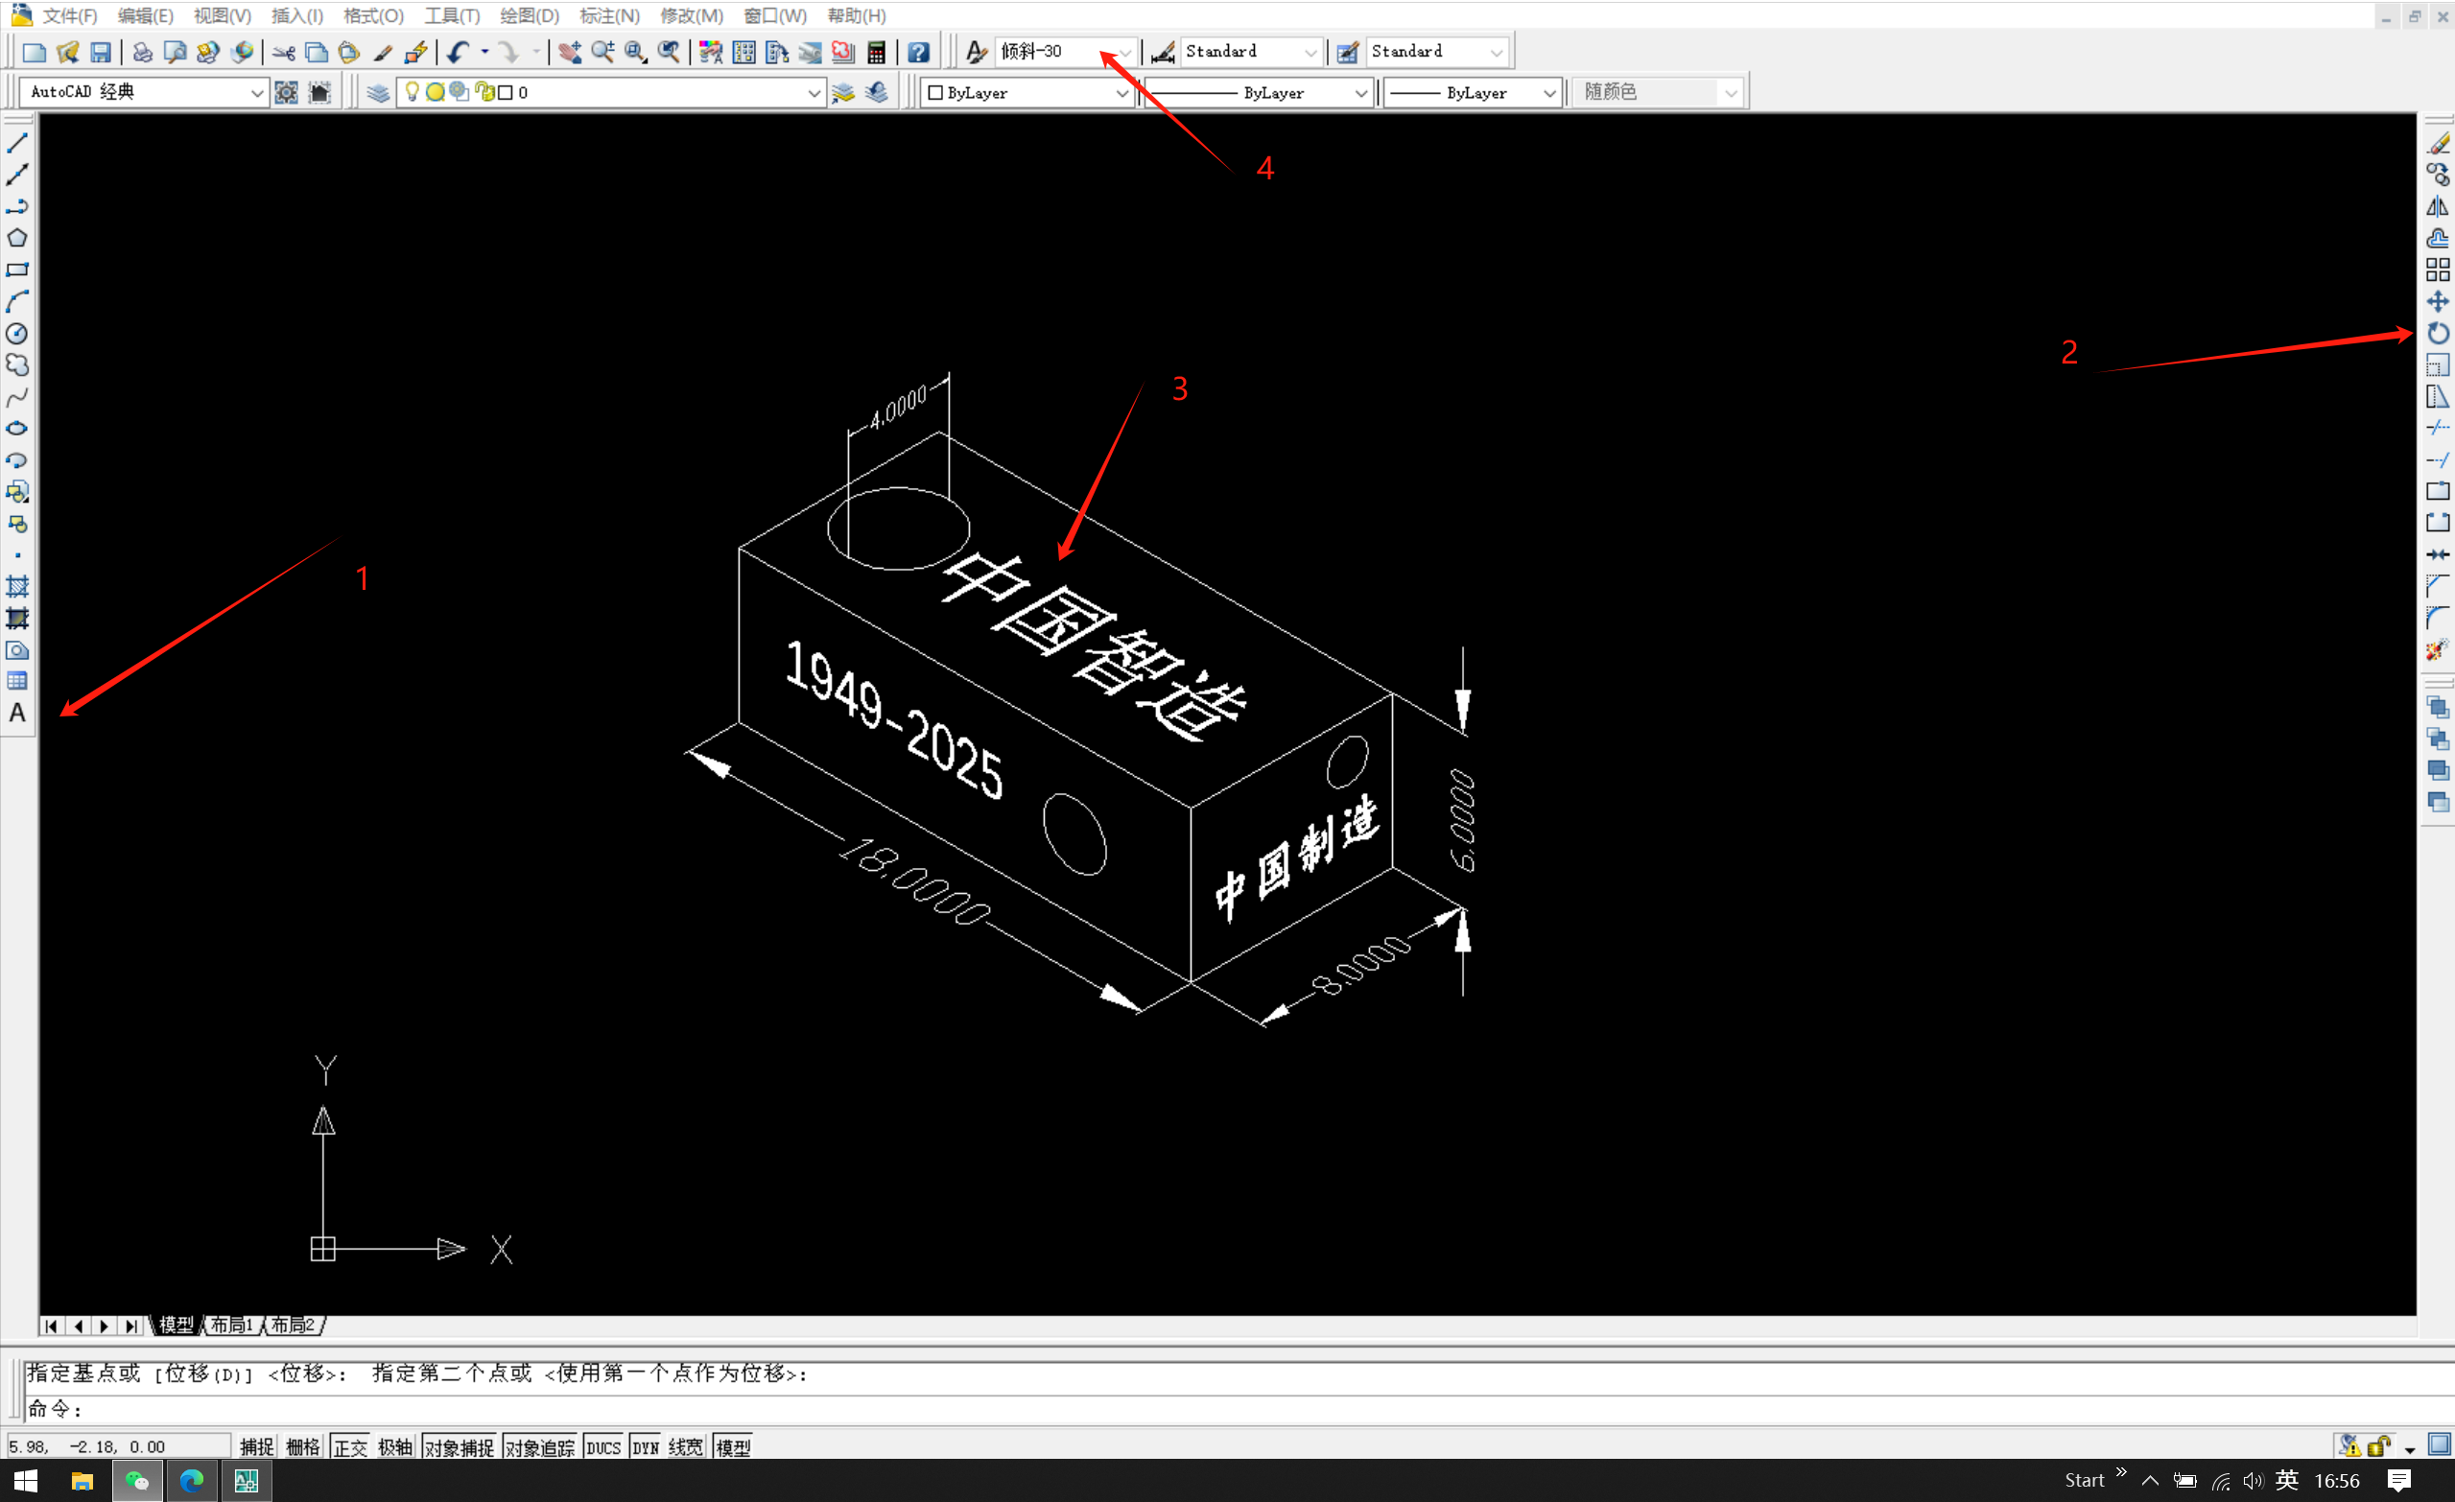This screenshot has width=2455, height=1502.
Task: Toggle 对象捕捉 object snap button
Action: click(x=459, y=1447)
